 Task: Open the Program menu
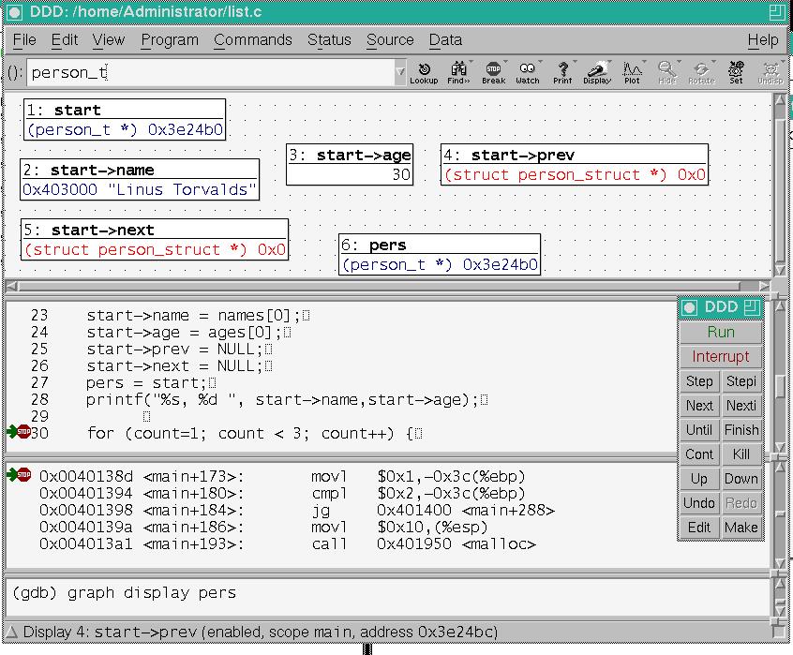coord(170,40)
